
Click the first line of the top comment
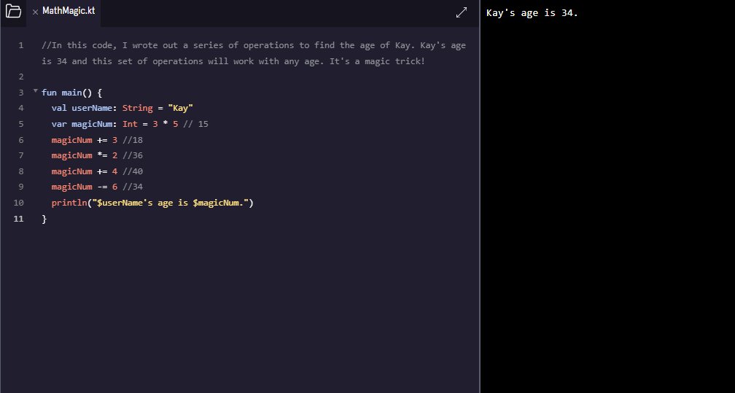pyautogui.click(x=254, y=45)
